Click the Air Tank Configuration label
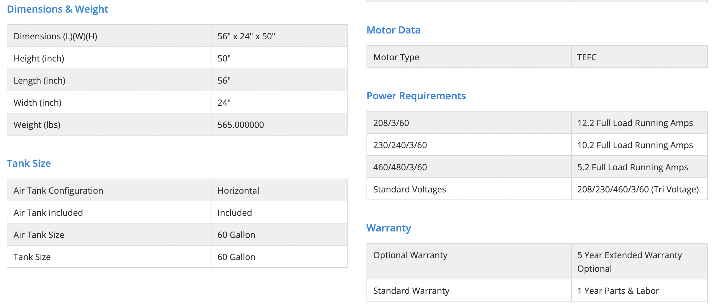 click(58, 191)
